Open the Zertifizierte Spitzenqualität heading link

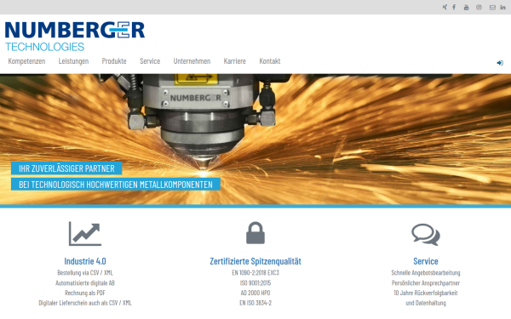(x=255, y=261)
